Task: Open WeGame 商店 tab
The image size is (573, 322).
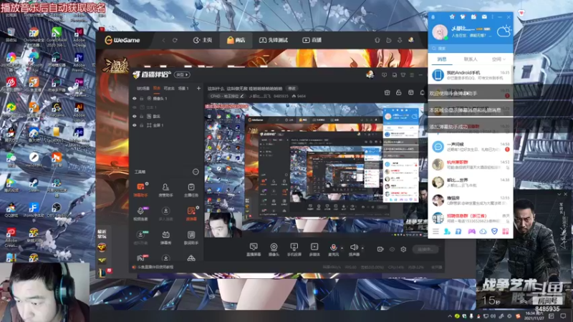Action: [236, 40]
